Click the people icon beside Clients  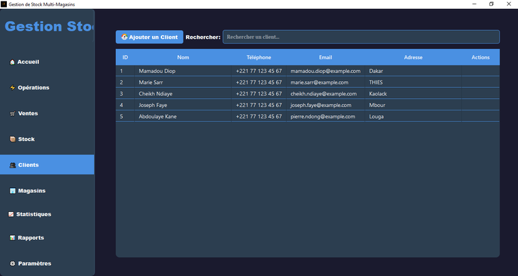[x=12, y=166]
